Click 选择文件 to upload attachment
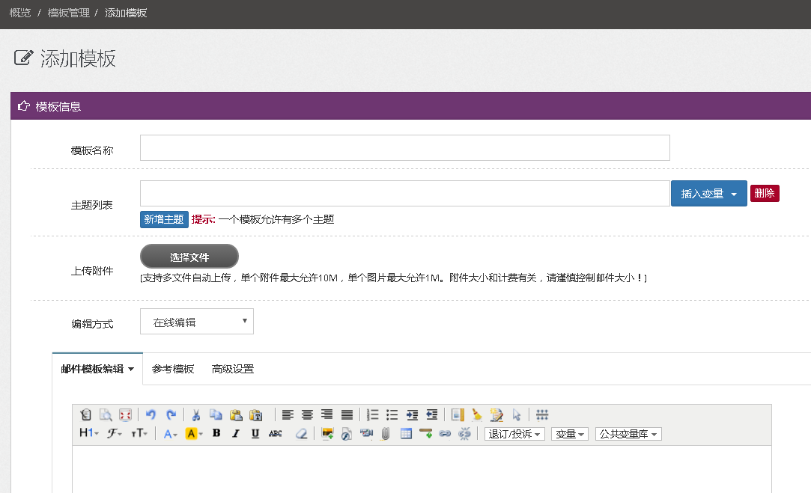Screen dimensions: 811x493 point(189,257)
